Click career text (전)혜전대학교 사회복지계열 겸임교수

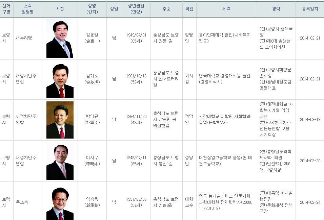tap(276, 111)
